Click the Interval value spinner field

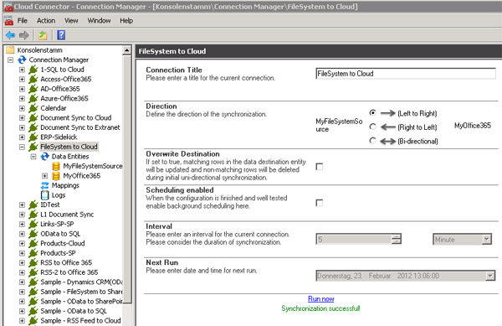353,239
